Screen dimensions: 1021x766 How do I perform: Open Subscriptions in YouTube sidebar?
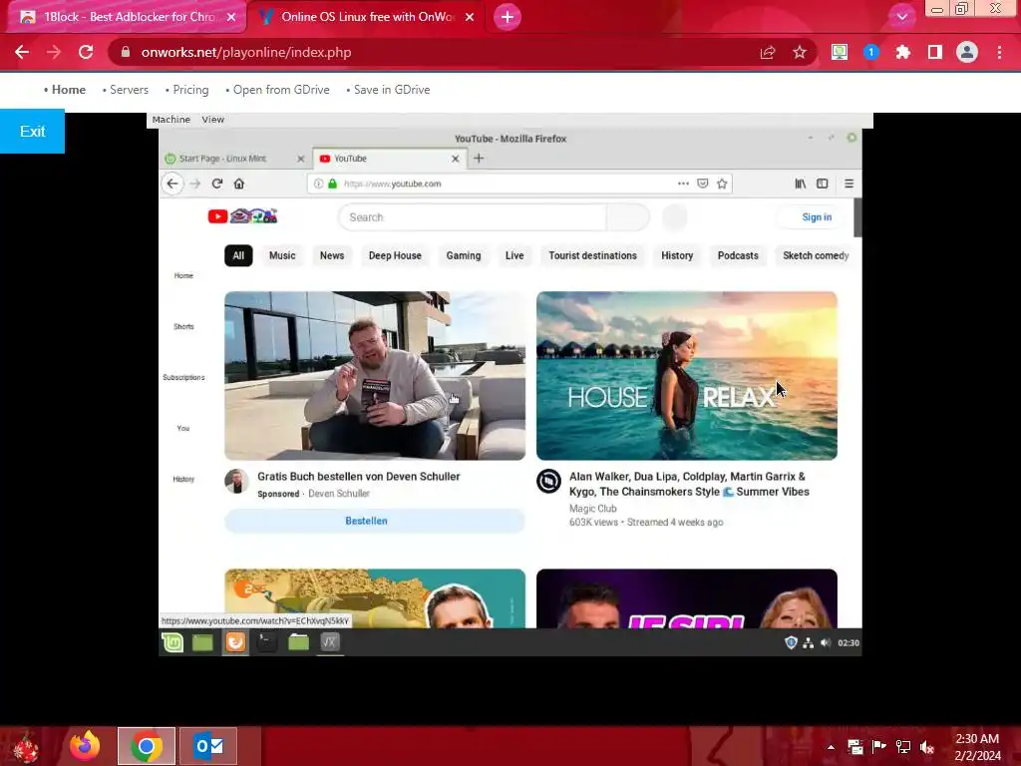pyautogui.click(x=183, y=377)
